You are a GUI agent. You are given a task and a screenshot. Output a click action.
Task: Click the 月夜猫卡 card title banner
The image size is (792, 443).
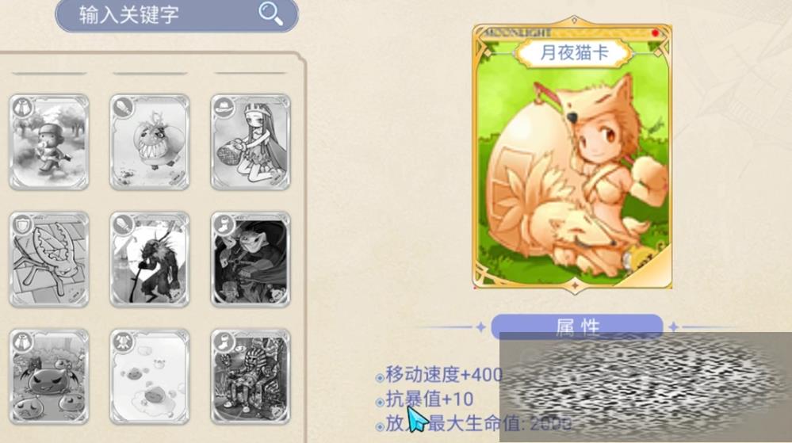click(574, 52)
